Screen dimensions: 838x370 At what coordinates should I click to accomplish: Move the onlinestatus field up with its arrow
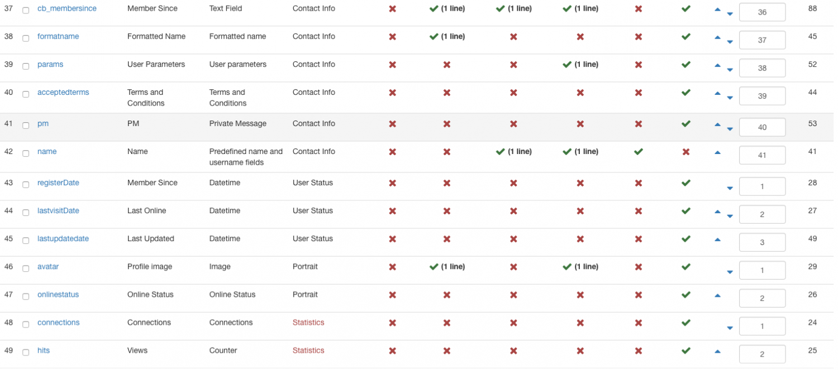coord(717,295)
